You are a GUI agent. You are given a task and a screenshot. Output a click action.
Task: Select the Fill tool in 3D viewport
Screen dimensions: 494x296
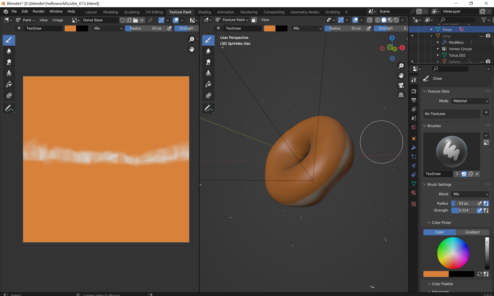208,84
